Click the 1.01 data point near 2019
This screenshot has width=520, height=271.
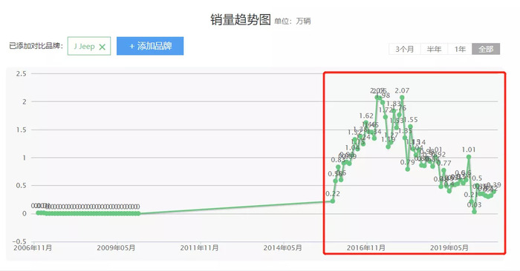[x=469, y=157]
